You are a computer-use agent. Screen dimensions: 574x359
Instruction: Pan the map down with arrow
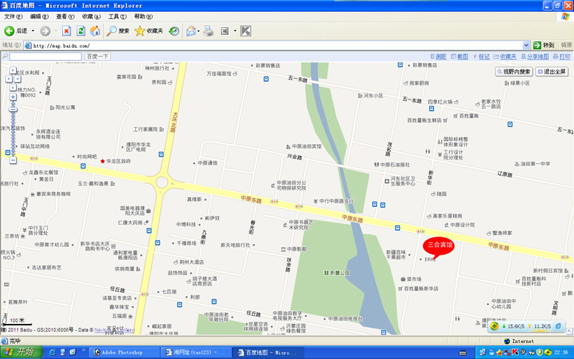tap(13, 88)
